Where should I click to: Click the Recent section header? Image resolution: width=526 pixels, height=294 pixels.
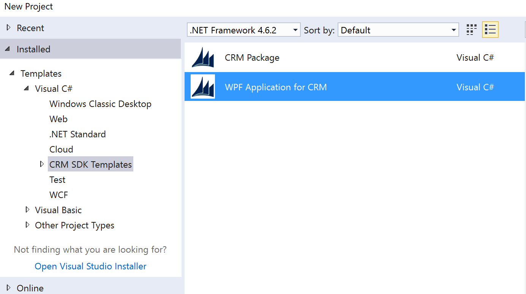90,28
